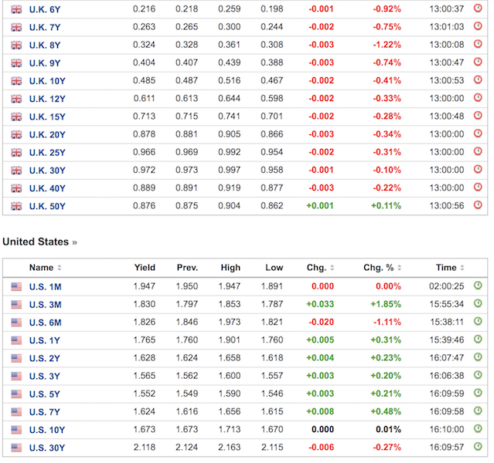Open the U.S. 10Y bond link
This screenshot has width=494, height=463.
point(47,430)
